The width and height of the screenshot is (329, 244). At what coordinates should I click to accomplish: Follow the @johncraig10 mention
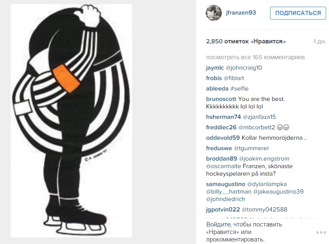(x=244, y=68)
